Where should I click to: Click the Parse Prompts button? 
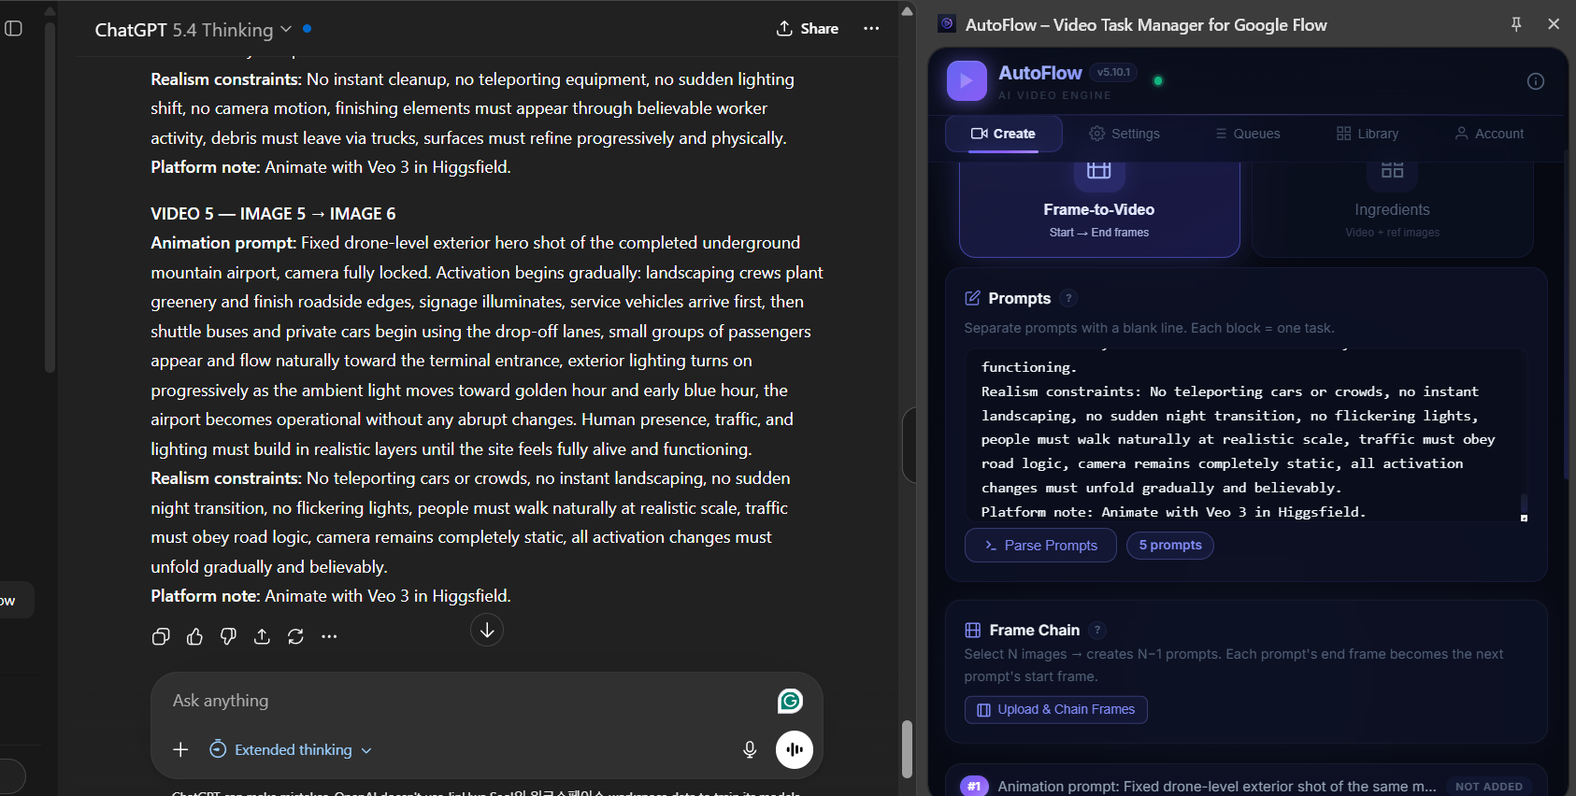tap(1040, 546)
